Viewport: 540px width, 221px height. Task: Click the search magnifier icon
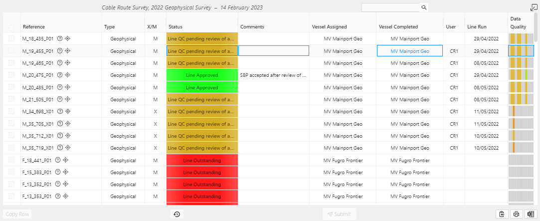[424, 7]
